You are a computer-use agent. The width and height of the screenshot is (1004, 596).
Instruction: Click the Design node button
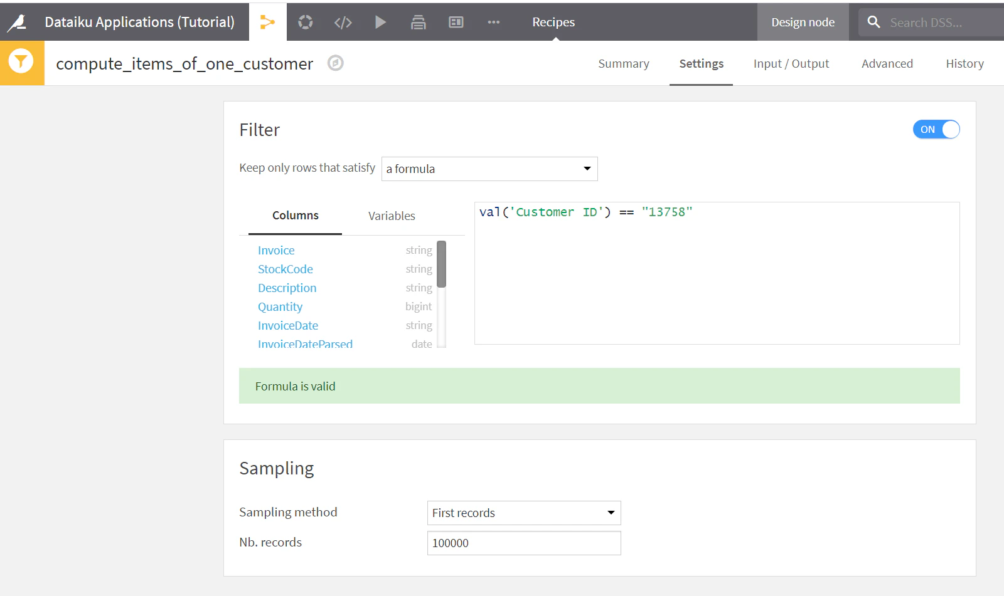[803, 23]
